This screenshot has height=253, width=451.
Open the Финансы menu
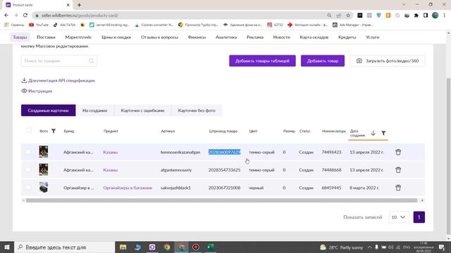(x=197, y=37)
